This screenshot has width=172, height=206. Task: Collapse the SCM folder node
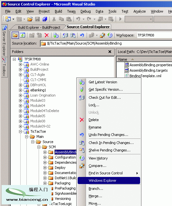point(39,147)
